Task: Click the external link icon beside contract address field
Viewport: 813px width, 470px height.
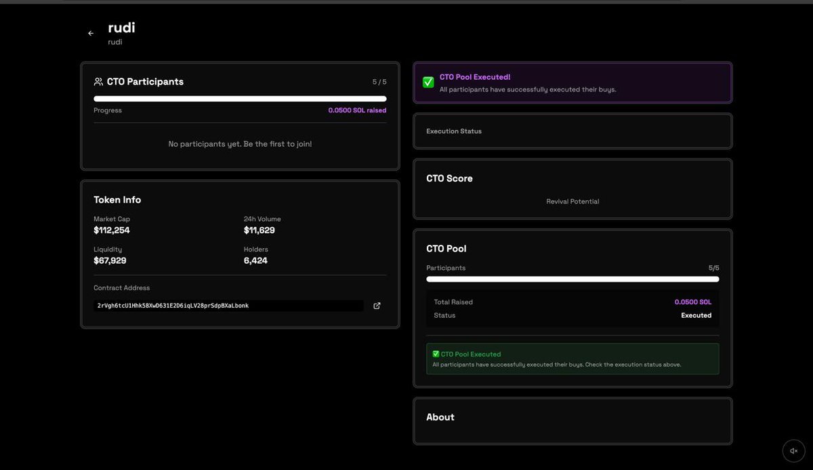Action: coord(377,306)
